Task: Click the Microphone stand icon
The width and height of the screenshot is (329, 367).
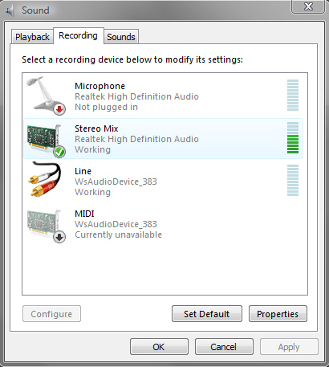Action: pyautogui.click(x=46, y=96)
